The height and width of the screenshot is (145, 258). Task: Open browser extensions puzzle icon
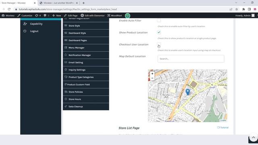click(243, 9)
